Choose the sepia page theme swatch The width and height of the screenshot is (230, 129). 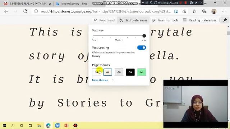tap(108, 72)
